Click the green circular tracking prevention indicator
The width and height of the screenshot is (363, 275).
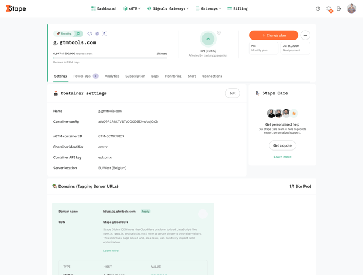click(208, 38)
